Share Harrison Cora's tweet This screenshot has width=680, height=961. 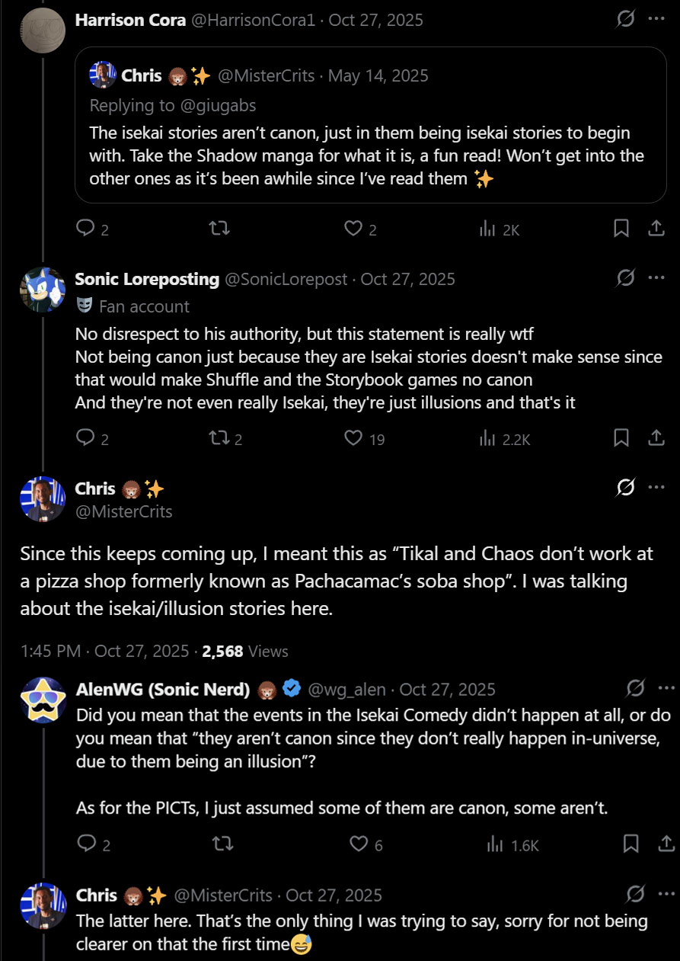656,228
